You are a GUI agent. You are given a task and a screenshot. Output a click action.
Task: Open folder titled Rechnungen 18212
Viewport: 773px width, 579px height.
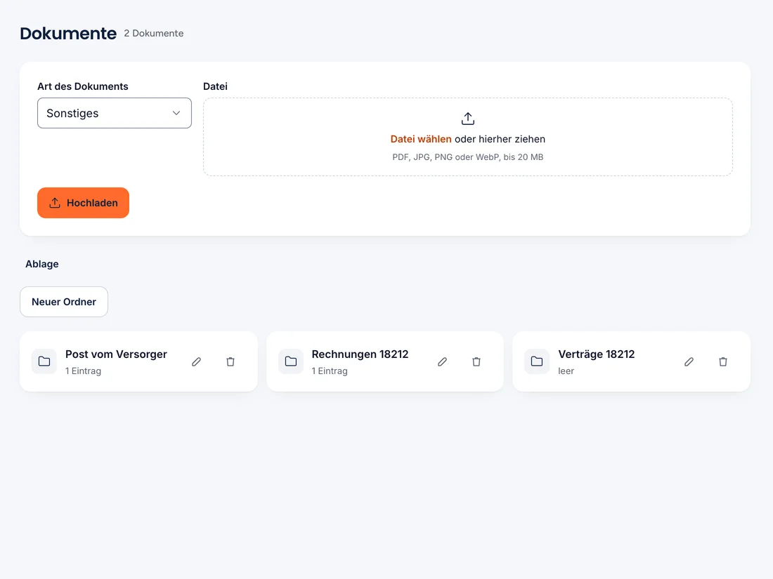(360, 354)
